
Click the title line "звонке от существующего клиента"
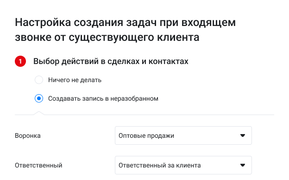107,38
